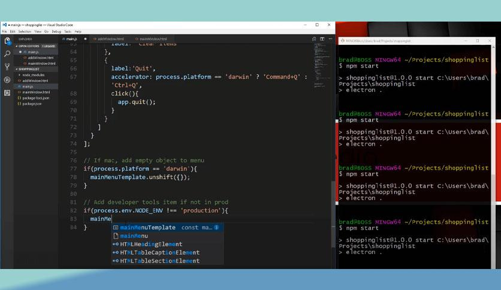The image size is (501, 290).
Task: Open the Search view in activity bar
Action: 7,54
